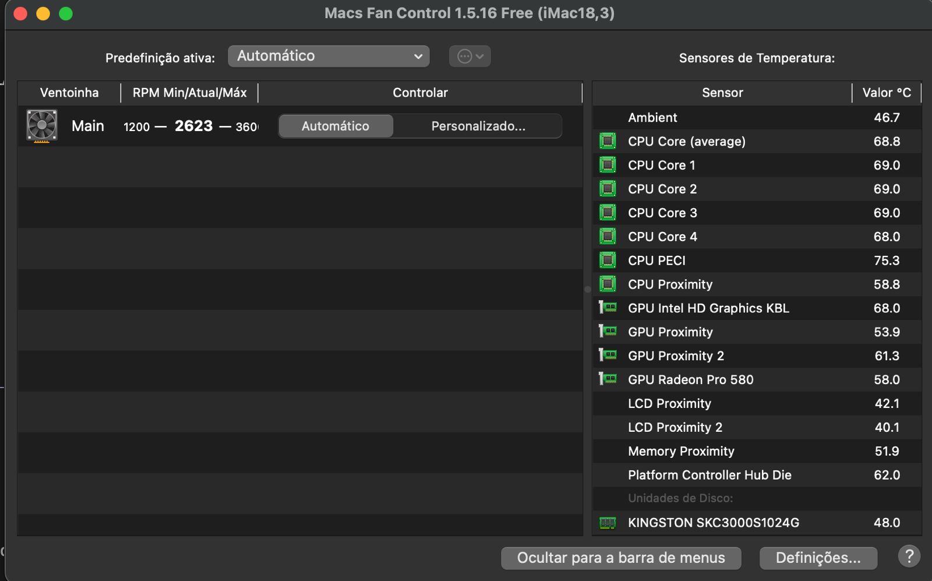Sort by the Valor °C column header
The image size is (932, 581).
pos(887,93)
